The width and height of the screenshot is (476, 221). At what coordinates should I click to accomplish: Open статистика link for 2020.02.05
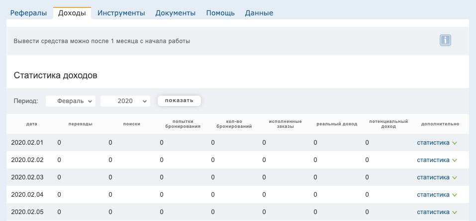point(433,212)
